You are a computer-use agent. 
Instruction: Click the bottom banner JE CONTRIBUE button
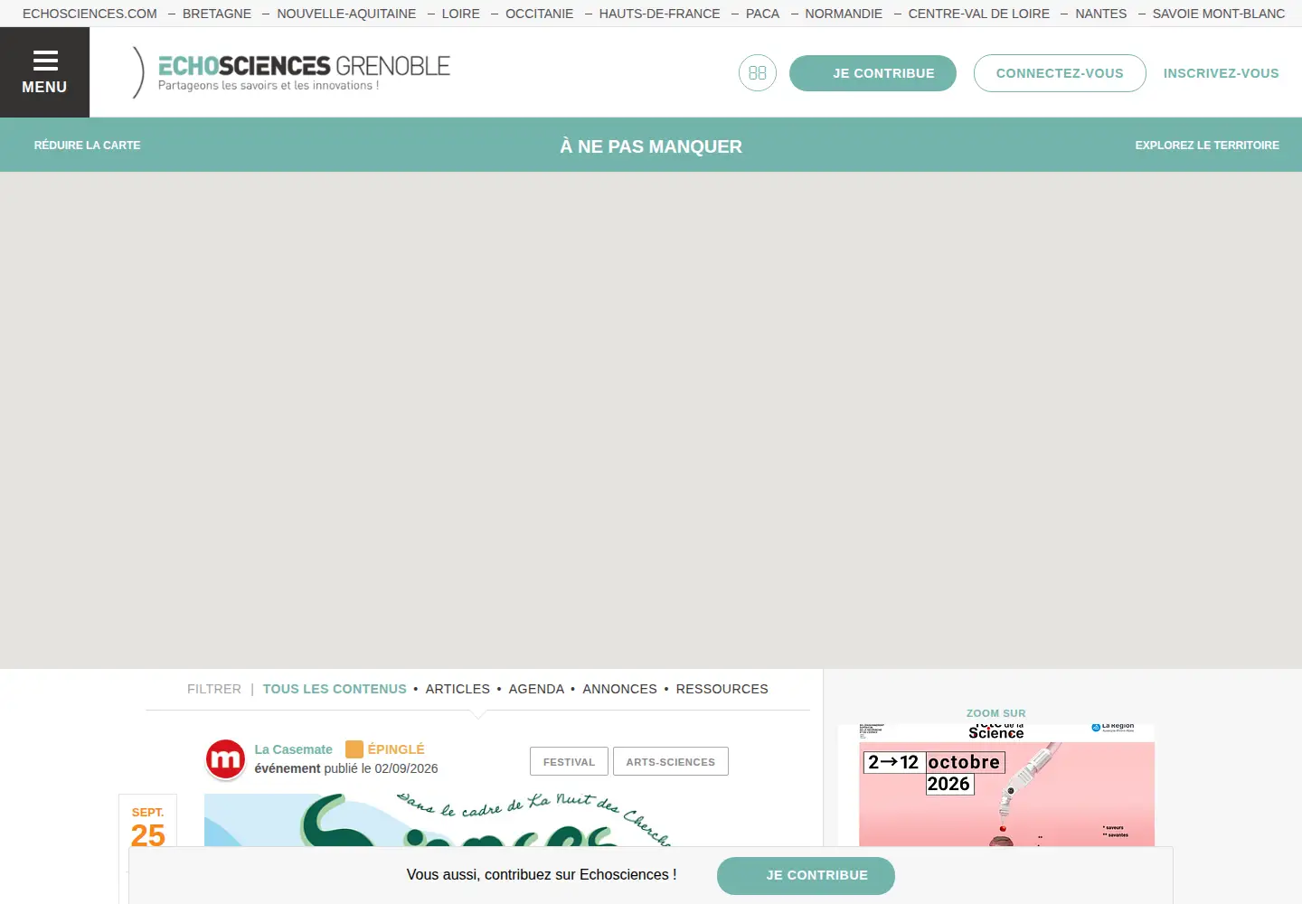coord(806,875)
